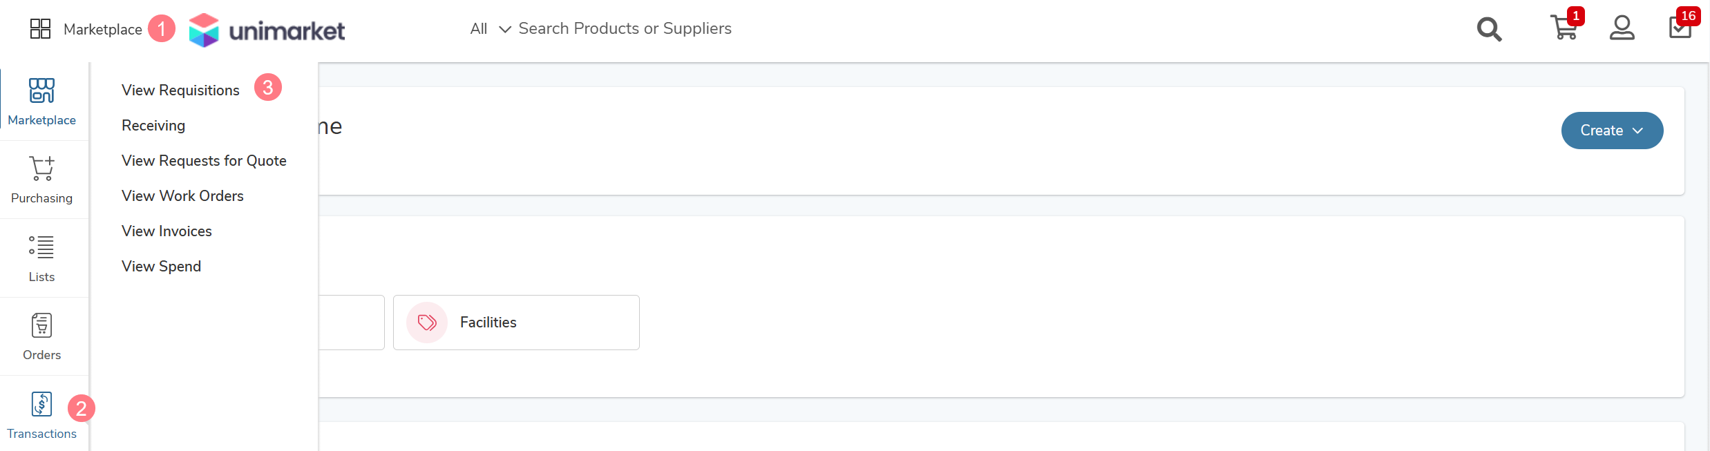Select Marketplace in the sidebar
This screenshot has width=1710, height=451.
click(x=42, y=102)
